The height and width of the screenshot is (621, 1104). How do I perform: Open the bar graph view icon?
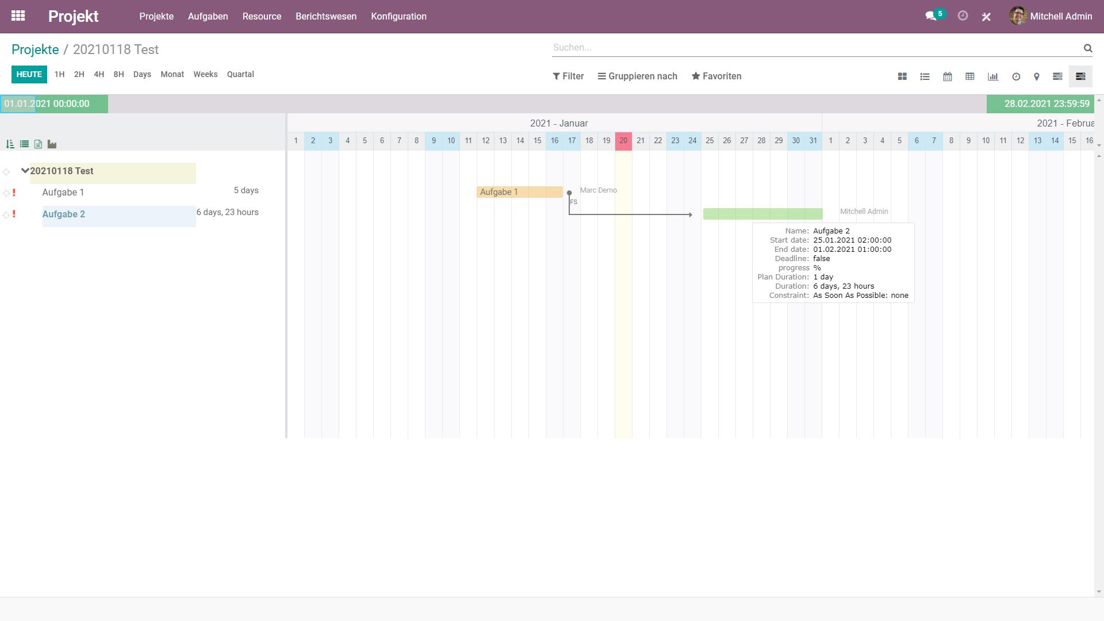pos(993,76)
